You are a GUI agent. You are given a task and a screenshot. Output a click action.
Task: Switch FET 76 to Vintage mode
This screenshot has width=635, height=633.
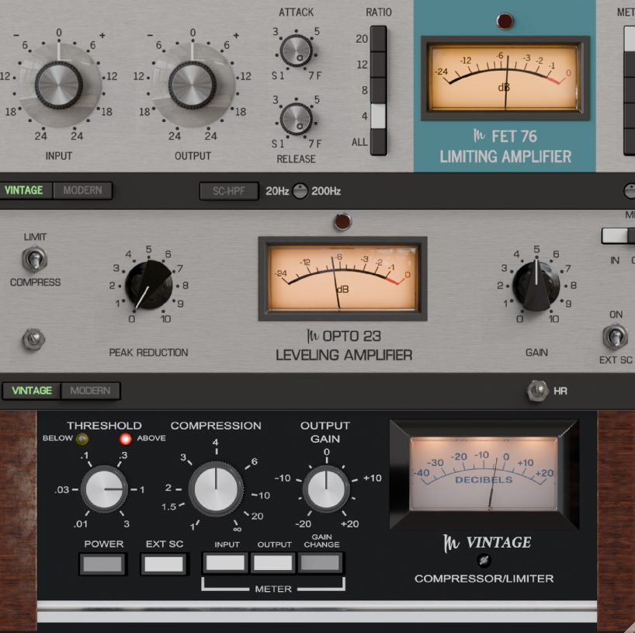tap(24, 190)
